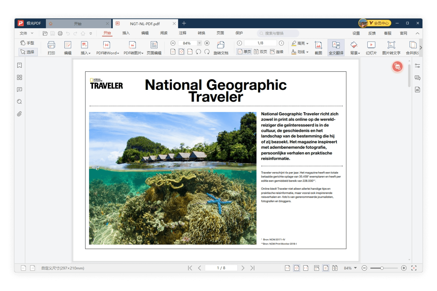Rotate page counterclockwise in ribbon
Viewport: 437px width, 291px height.
pos(198,52)
